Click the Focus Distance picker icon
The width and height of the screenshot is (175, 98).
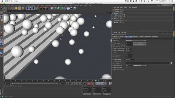click(x=133, y=59)
